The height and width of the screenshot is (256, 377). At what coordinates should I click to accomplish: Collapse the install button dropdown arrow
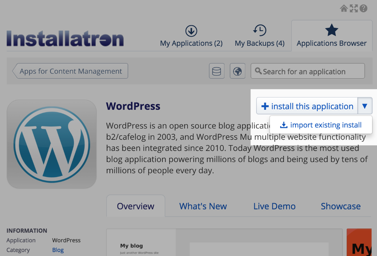click(365, 106)
